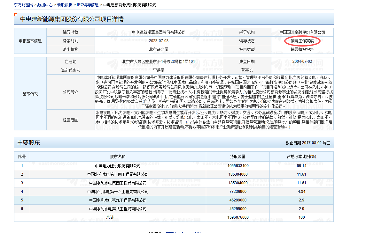366x233 pixels.
Task: Select the 辅导对象 company name cell
Action: coord(159,33)
